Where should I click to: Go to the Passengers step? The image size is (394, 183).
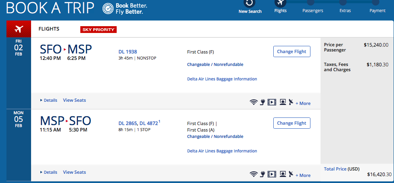click(312, 10)
